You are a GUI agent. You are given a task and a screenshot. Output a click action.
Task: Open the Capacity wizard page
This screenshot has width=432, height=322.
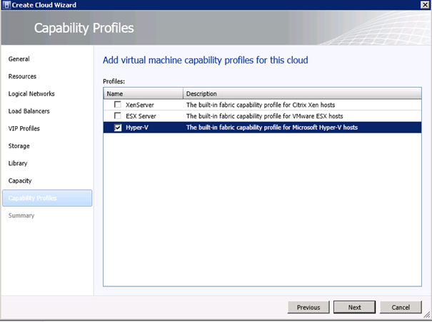click(x=20, y=181)
